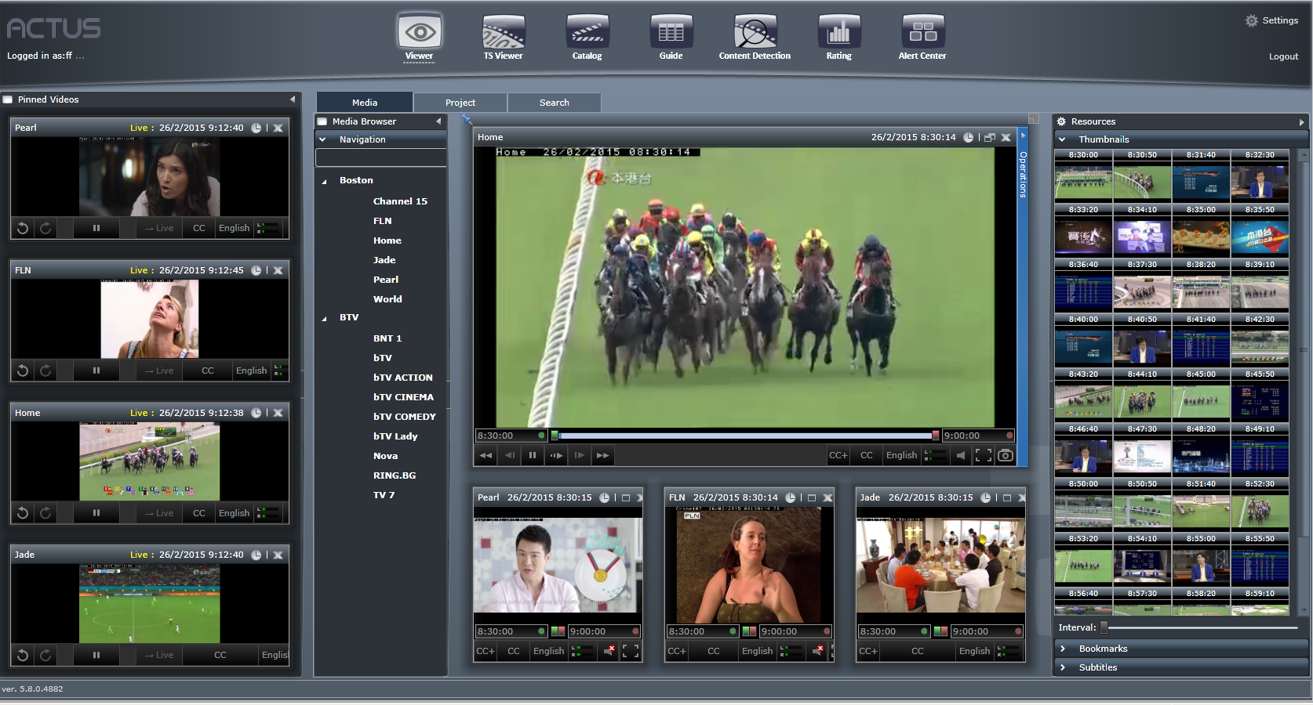Open the Guide module
Image resolution: width=1313 pixels, height=705 pixels.
coord(671,37)
